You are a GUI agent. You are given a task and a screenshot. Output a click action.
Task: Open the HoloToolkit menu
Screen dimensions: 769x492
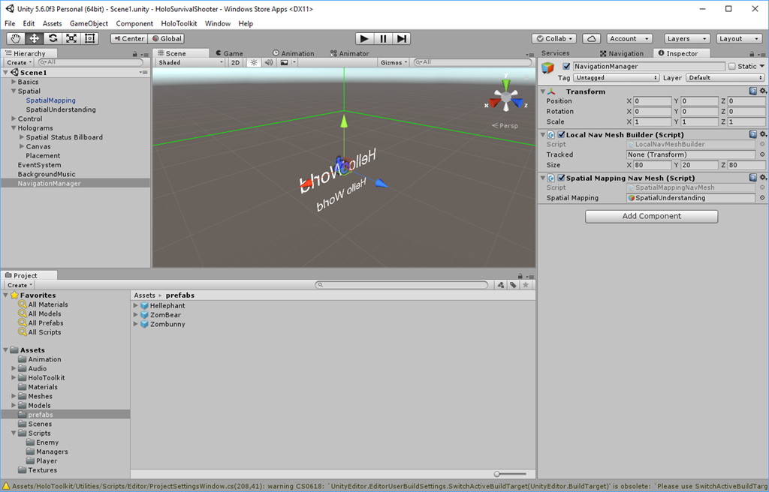click(179, 23)
